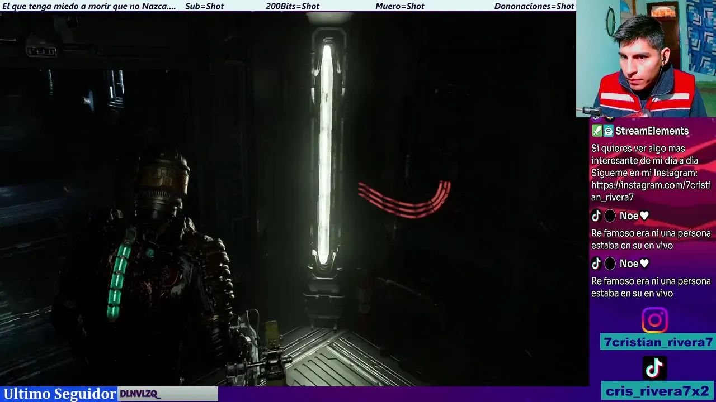716x402 pixels.
Task: Click the plasma cutter weapon in the character's hands
Action: [258, 357]
